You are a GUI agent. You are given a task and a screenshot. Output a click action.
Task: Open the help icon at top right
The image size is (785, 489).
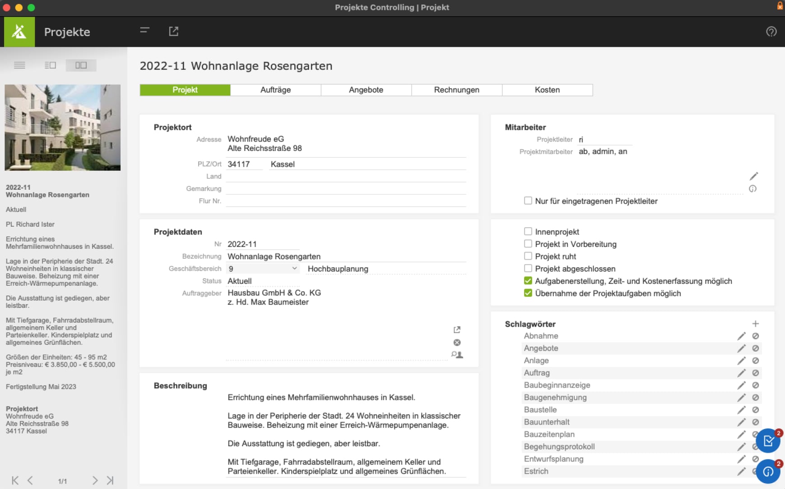coord(772,32)
